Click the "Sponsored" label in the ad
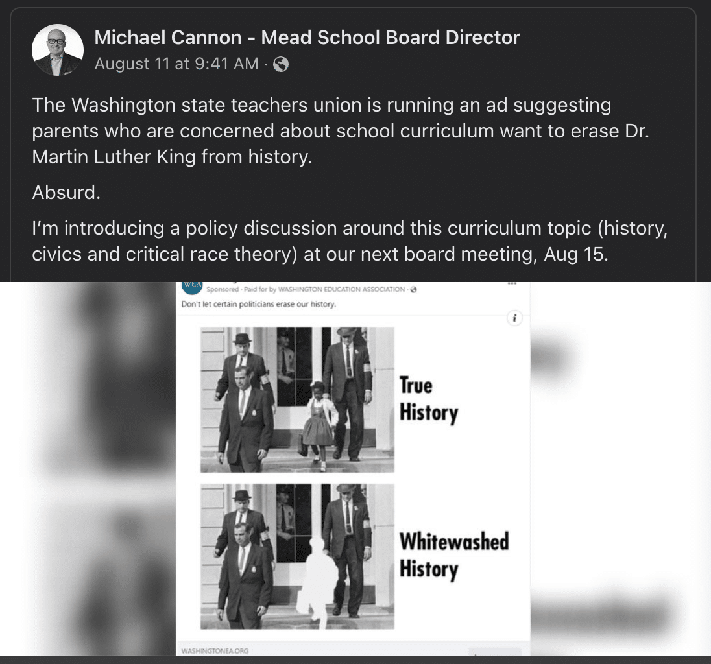 pyautogui.click(x=221, y=290)
